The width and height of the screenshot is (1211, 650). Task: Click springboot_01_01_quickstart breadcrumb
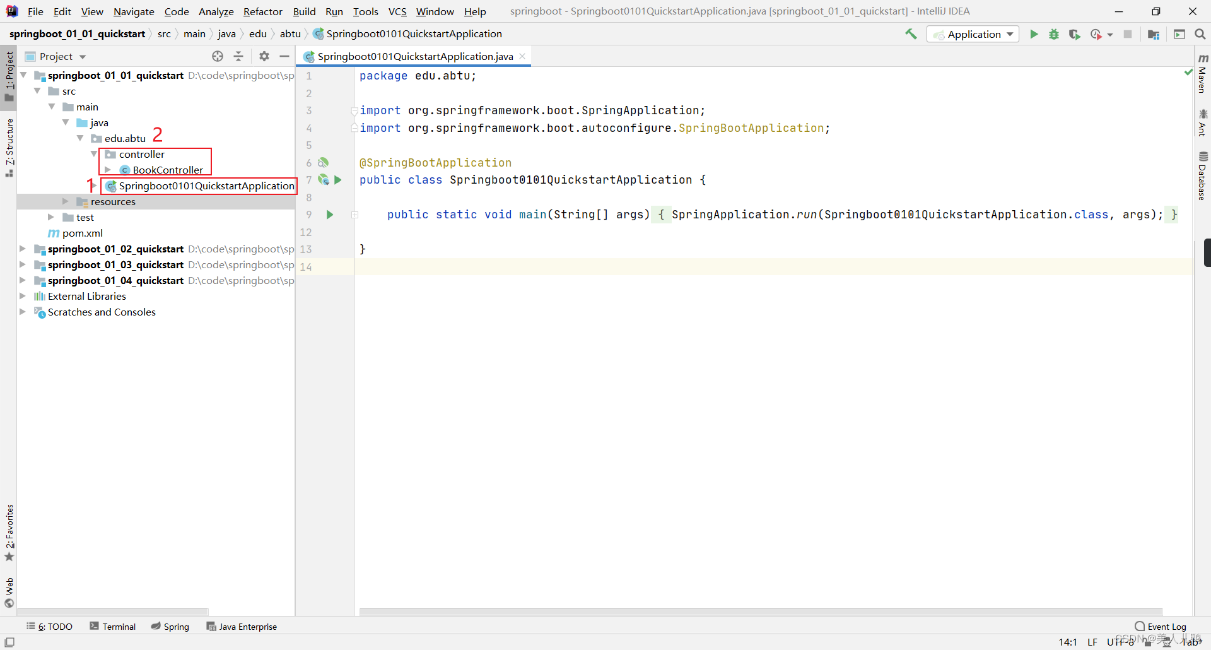[77, 34]
